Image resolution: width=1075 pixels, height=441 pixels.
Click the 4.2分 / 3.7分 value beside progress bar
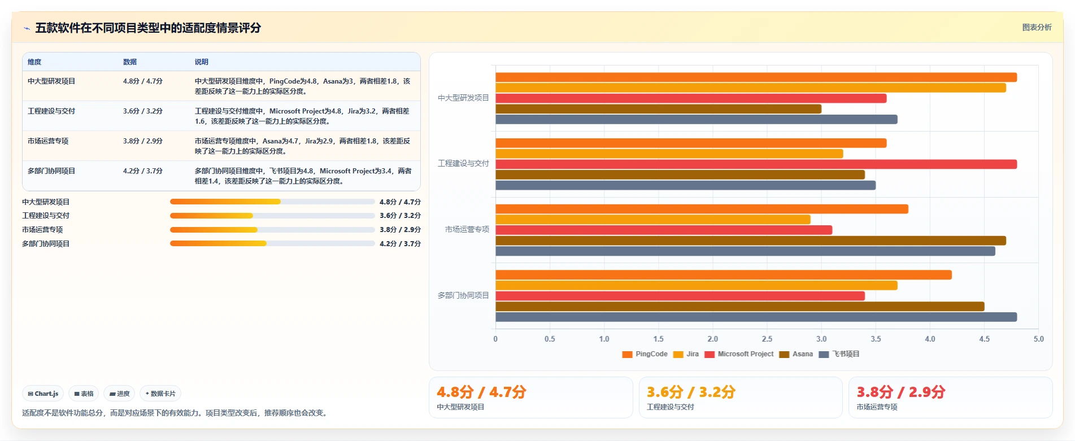(x=400, y=244)
